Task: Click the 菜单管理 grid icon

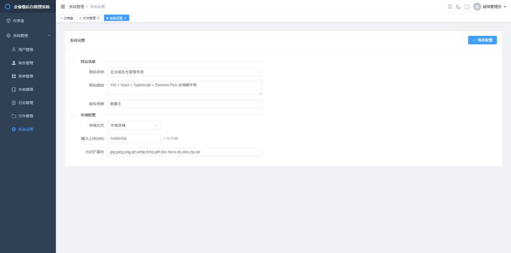Action: 14,76
